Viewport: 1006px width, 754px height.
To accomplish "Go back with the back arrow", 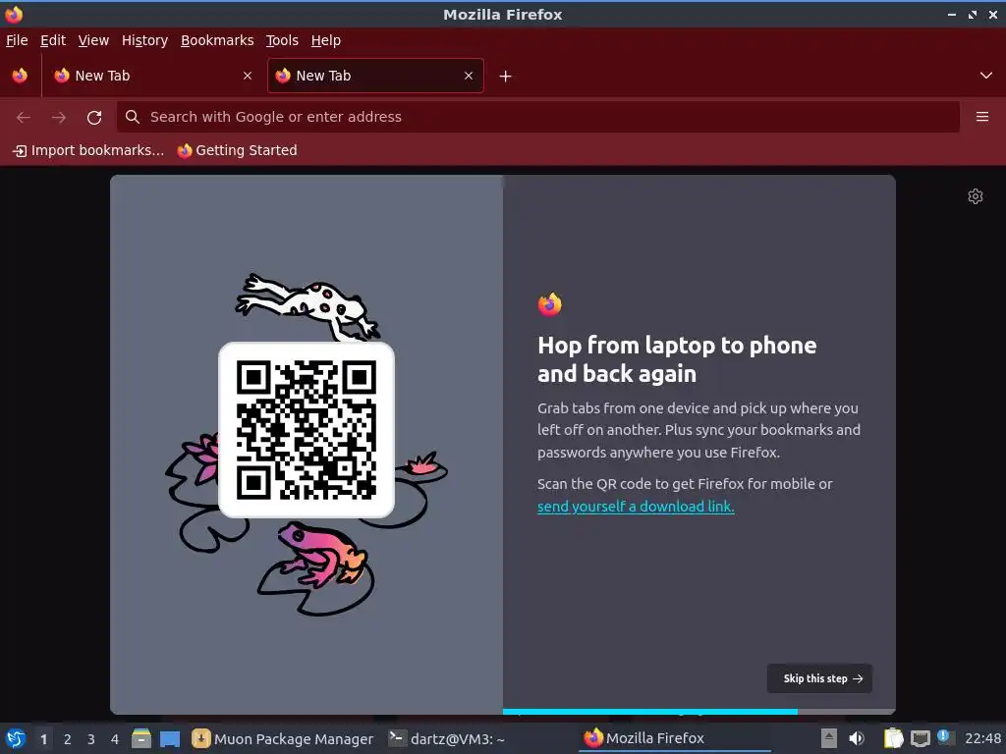I will pos(24,118).
